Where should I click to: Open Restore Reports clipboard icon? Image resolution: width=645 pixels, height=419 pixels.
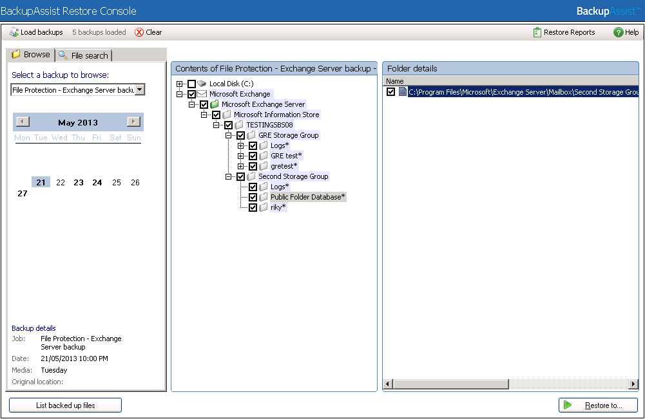[x=537, y=32]
